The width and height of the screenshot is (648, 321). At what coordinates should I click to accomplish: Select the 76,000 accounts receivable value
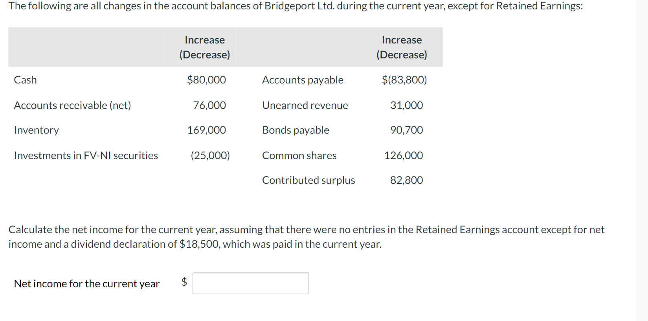tap(209, 105)
